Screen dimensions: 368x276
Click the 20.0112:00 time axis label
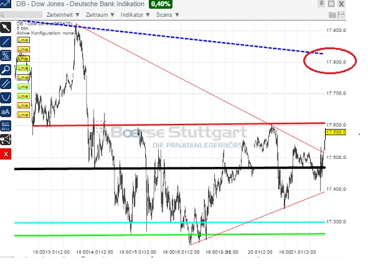(x=260, y=252)
